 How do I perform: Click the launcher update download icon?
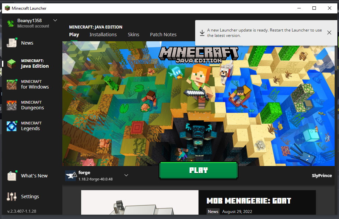coord(202,33)
